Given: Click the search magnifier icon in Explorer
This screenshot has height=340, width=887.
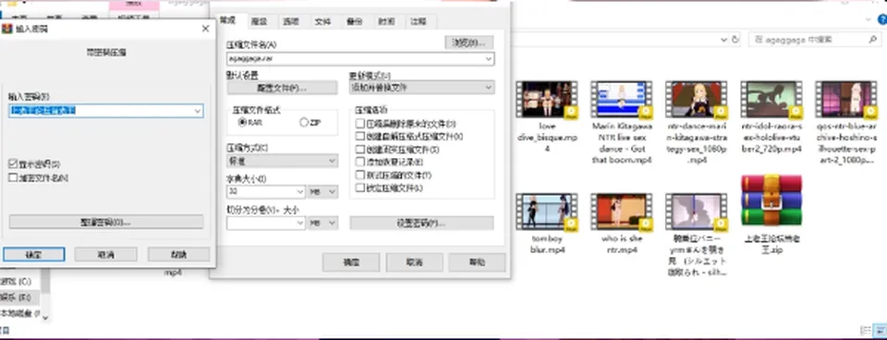Looking at the screenshot, I should (x=872, y=40).
